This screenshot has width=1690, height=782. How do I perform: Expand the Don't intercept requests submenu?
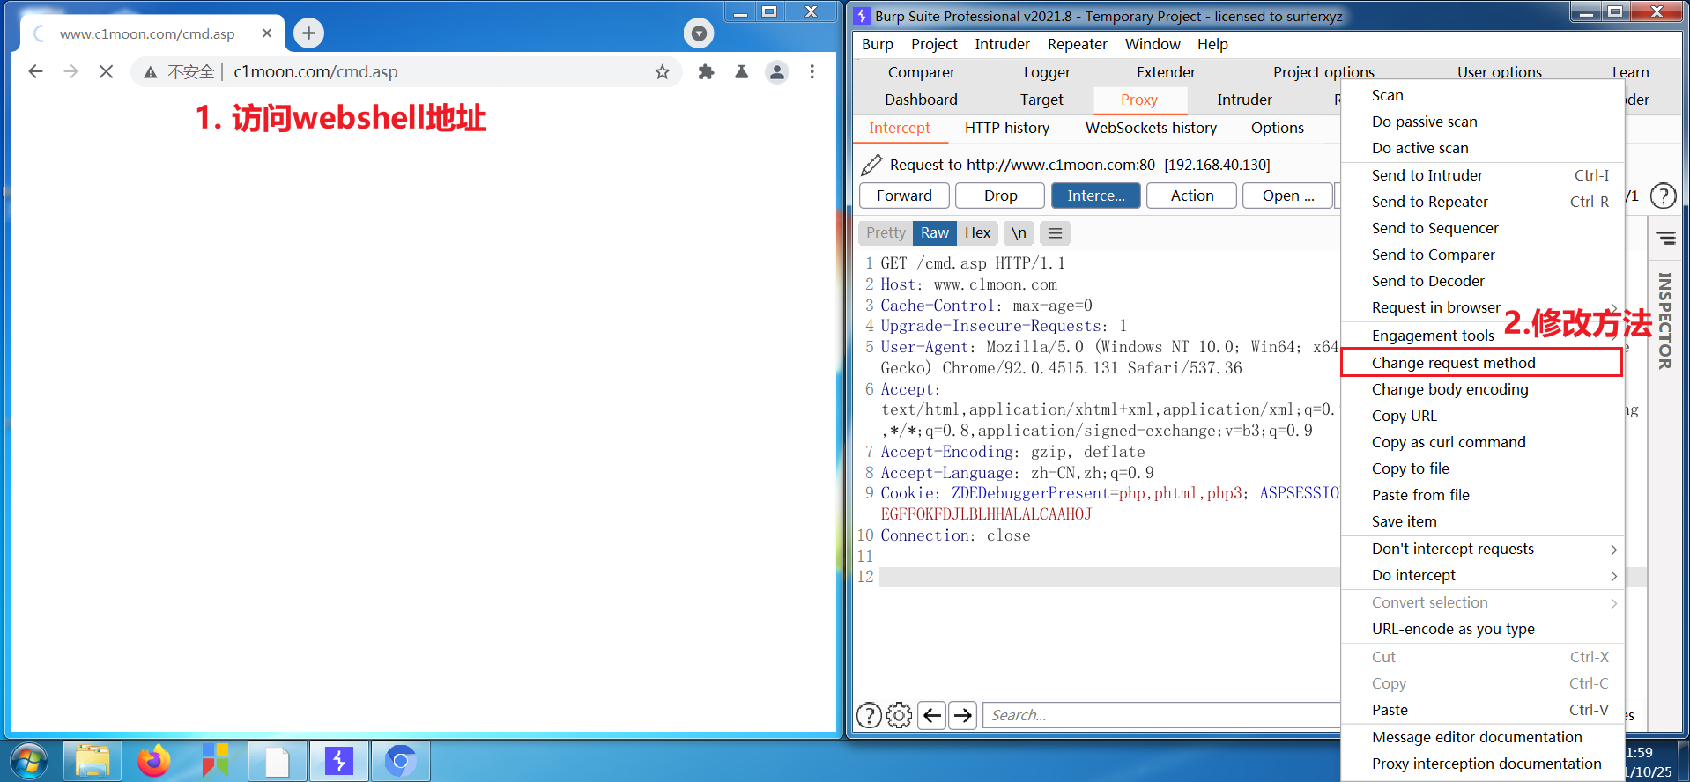point(1482,549)
